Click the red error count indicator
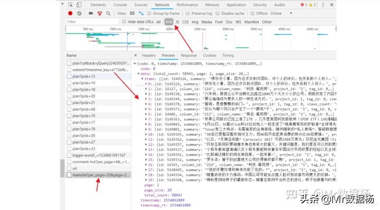 coord(304,5)
